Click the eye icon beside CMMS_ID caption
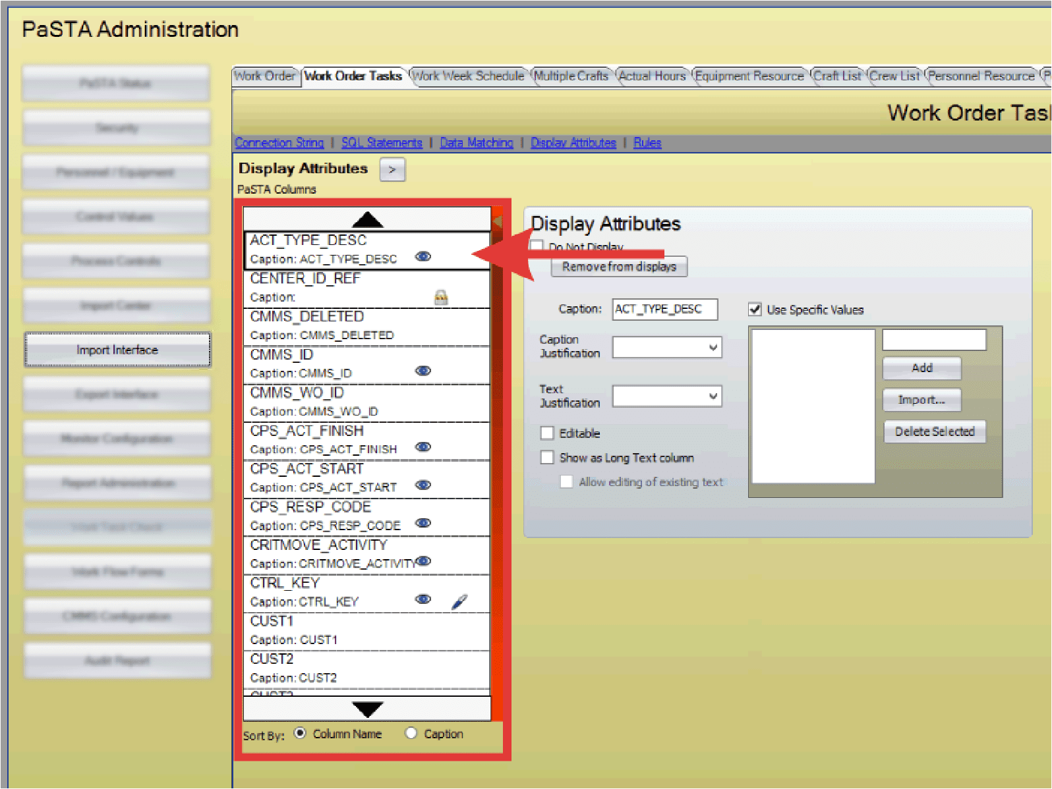The width and height of the screenshot is (1052, 789). click(423, 371)
